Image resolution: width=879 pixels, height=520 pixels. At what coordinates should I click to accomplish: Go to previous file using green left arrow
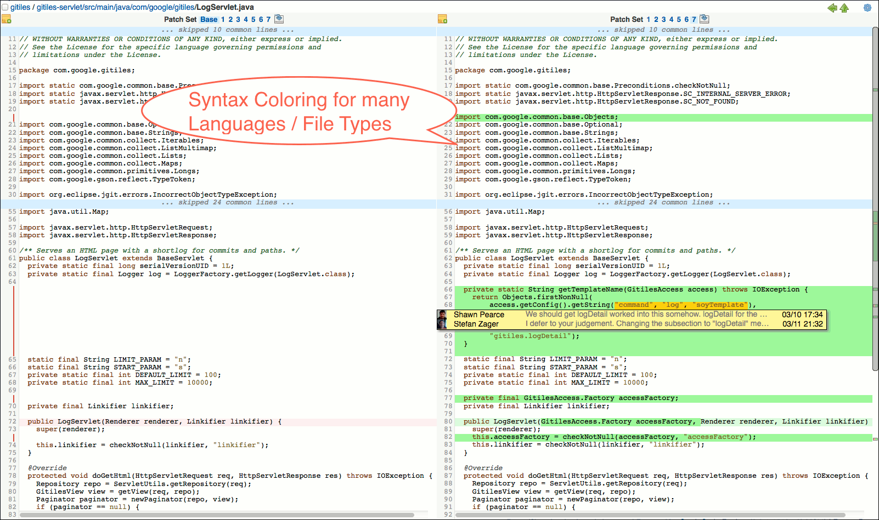pos(832,8)
